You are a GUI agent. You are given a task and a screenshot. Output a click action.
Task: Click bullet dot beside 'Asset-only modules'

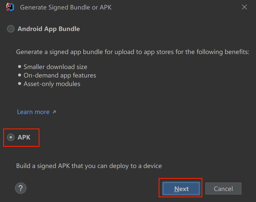(x=20, y=83)
